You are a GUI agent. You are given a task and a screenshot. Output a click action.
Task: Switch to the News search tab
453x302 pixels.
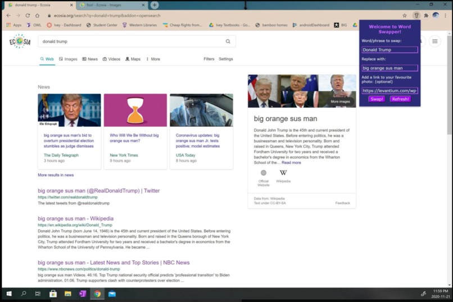(90, 59)
